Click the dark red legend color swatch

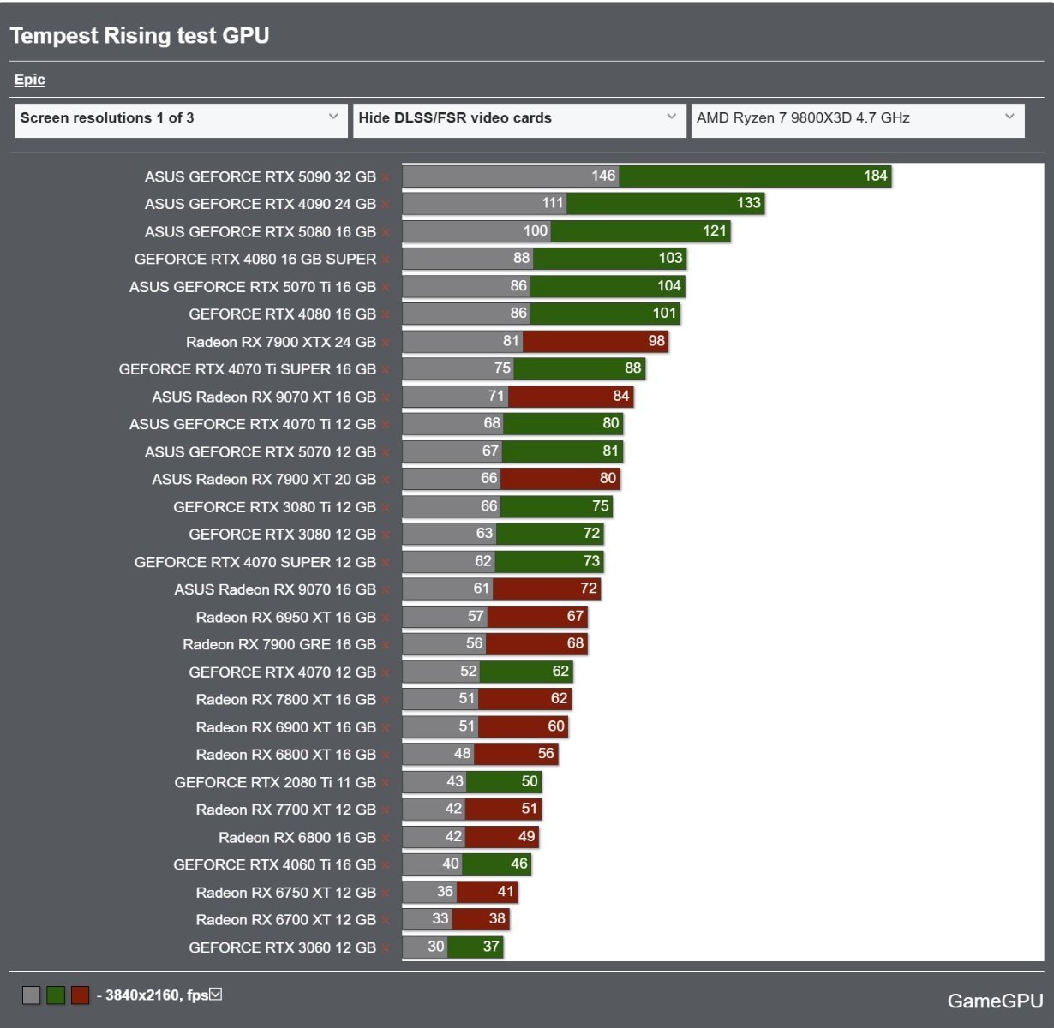80,995
